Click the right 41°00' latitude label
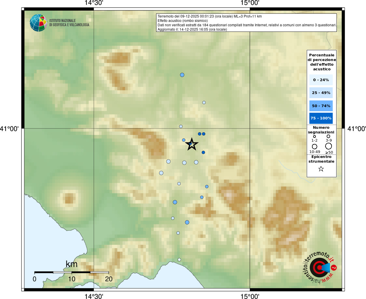This screenshot has height=299, width=366. point(357,128)
